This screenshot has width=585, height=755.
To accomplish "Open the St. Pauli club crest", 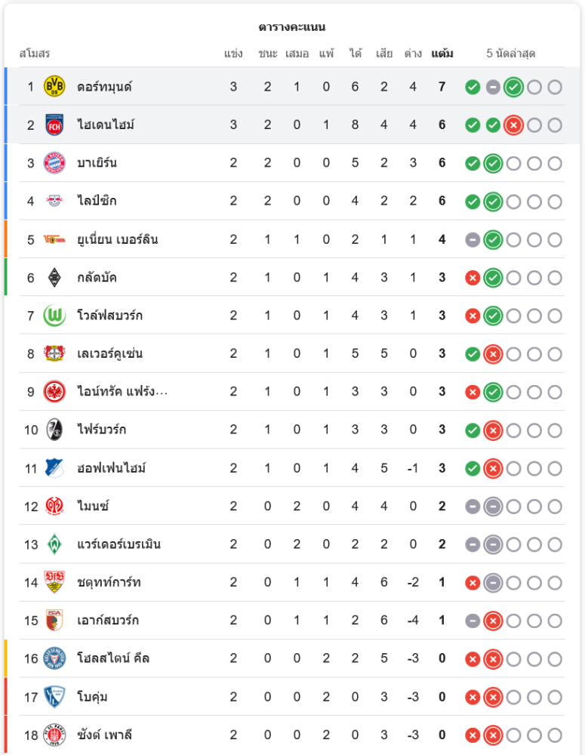I will coord(54,735).
